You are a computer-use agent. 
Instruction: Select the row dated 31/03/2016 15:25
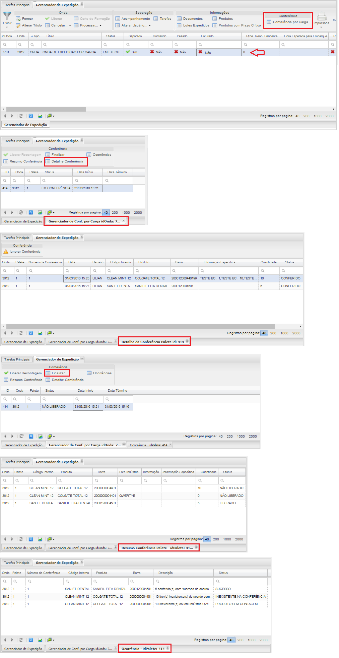click(x=152, y=278)
